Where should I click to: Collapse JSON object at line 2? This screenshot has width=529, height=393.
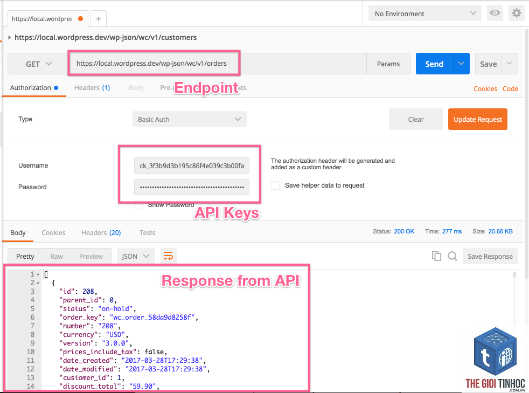(x=38, y=283)
